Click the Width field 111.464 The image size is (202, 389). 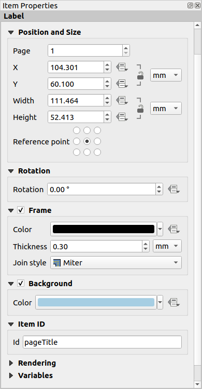tap(76, 100)
